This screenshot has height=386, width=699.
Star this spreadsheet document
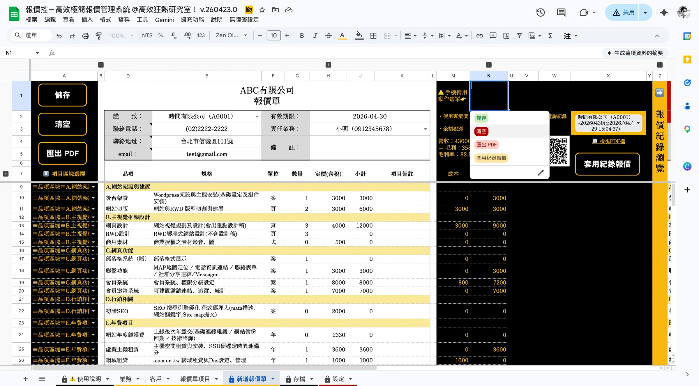tap(262, 10)
